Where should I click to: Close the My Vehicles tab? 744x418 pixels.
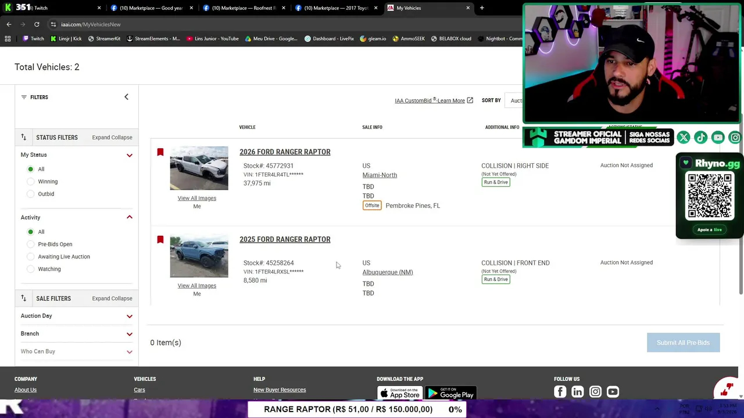coord(468,8)
